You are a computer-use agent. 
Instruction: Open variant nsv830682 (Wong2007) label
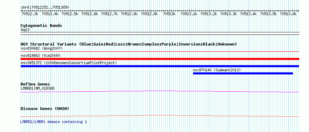42,48
